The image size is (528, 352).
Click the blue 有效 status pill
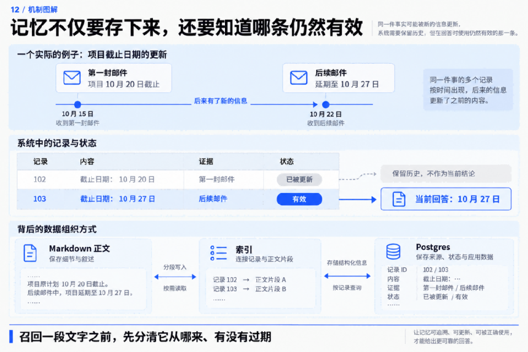coord(299,199)
